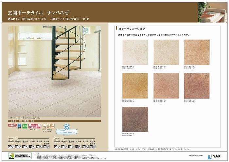The height and width of the screenshot is (162, 229).
Task: Click 屋外壁 suitability icon under 内床タイプ
Action: pyautogui.click(x=85, y=147)
